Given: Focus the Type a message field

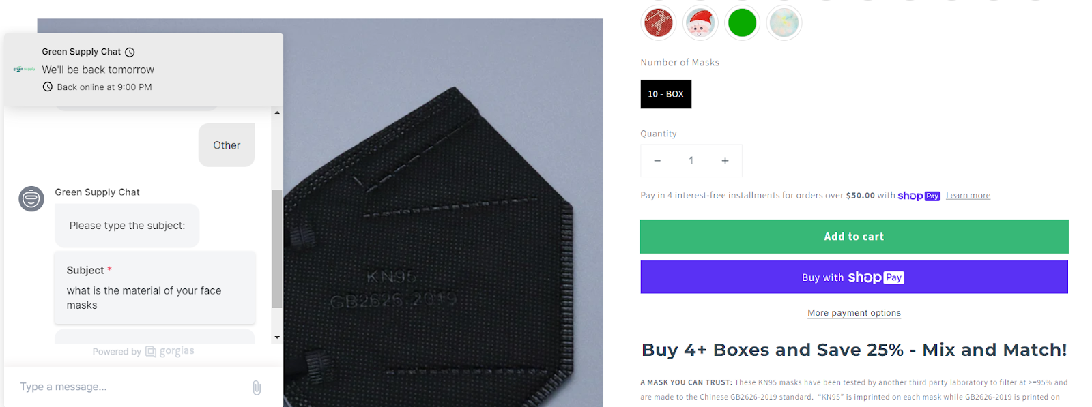Looking at the screenshot, I should pyautogui.click(x=130, y=387).
